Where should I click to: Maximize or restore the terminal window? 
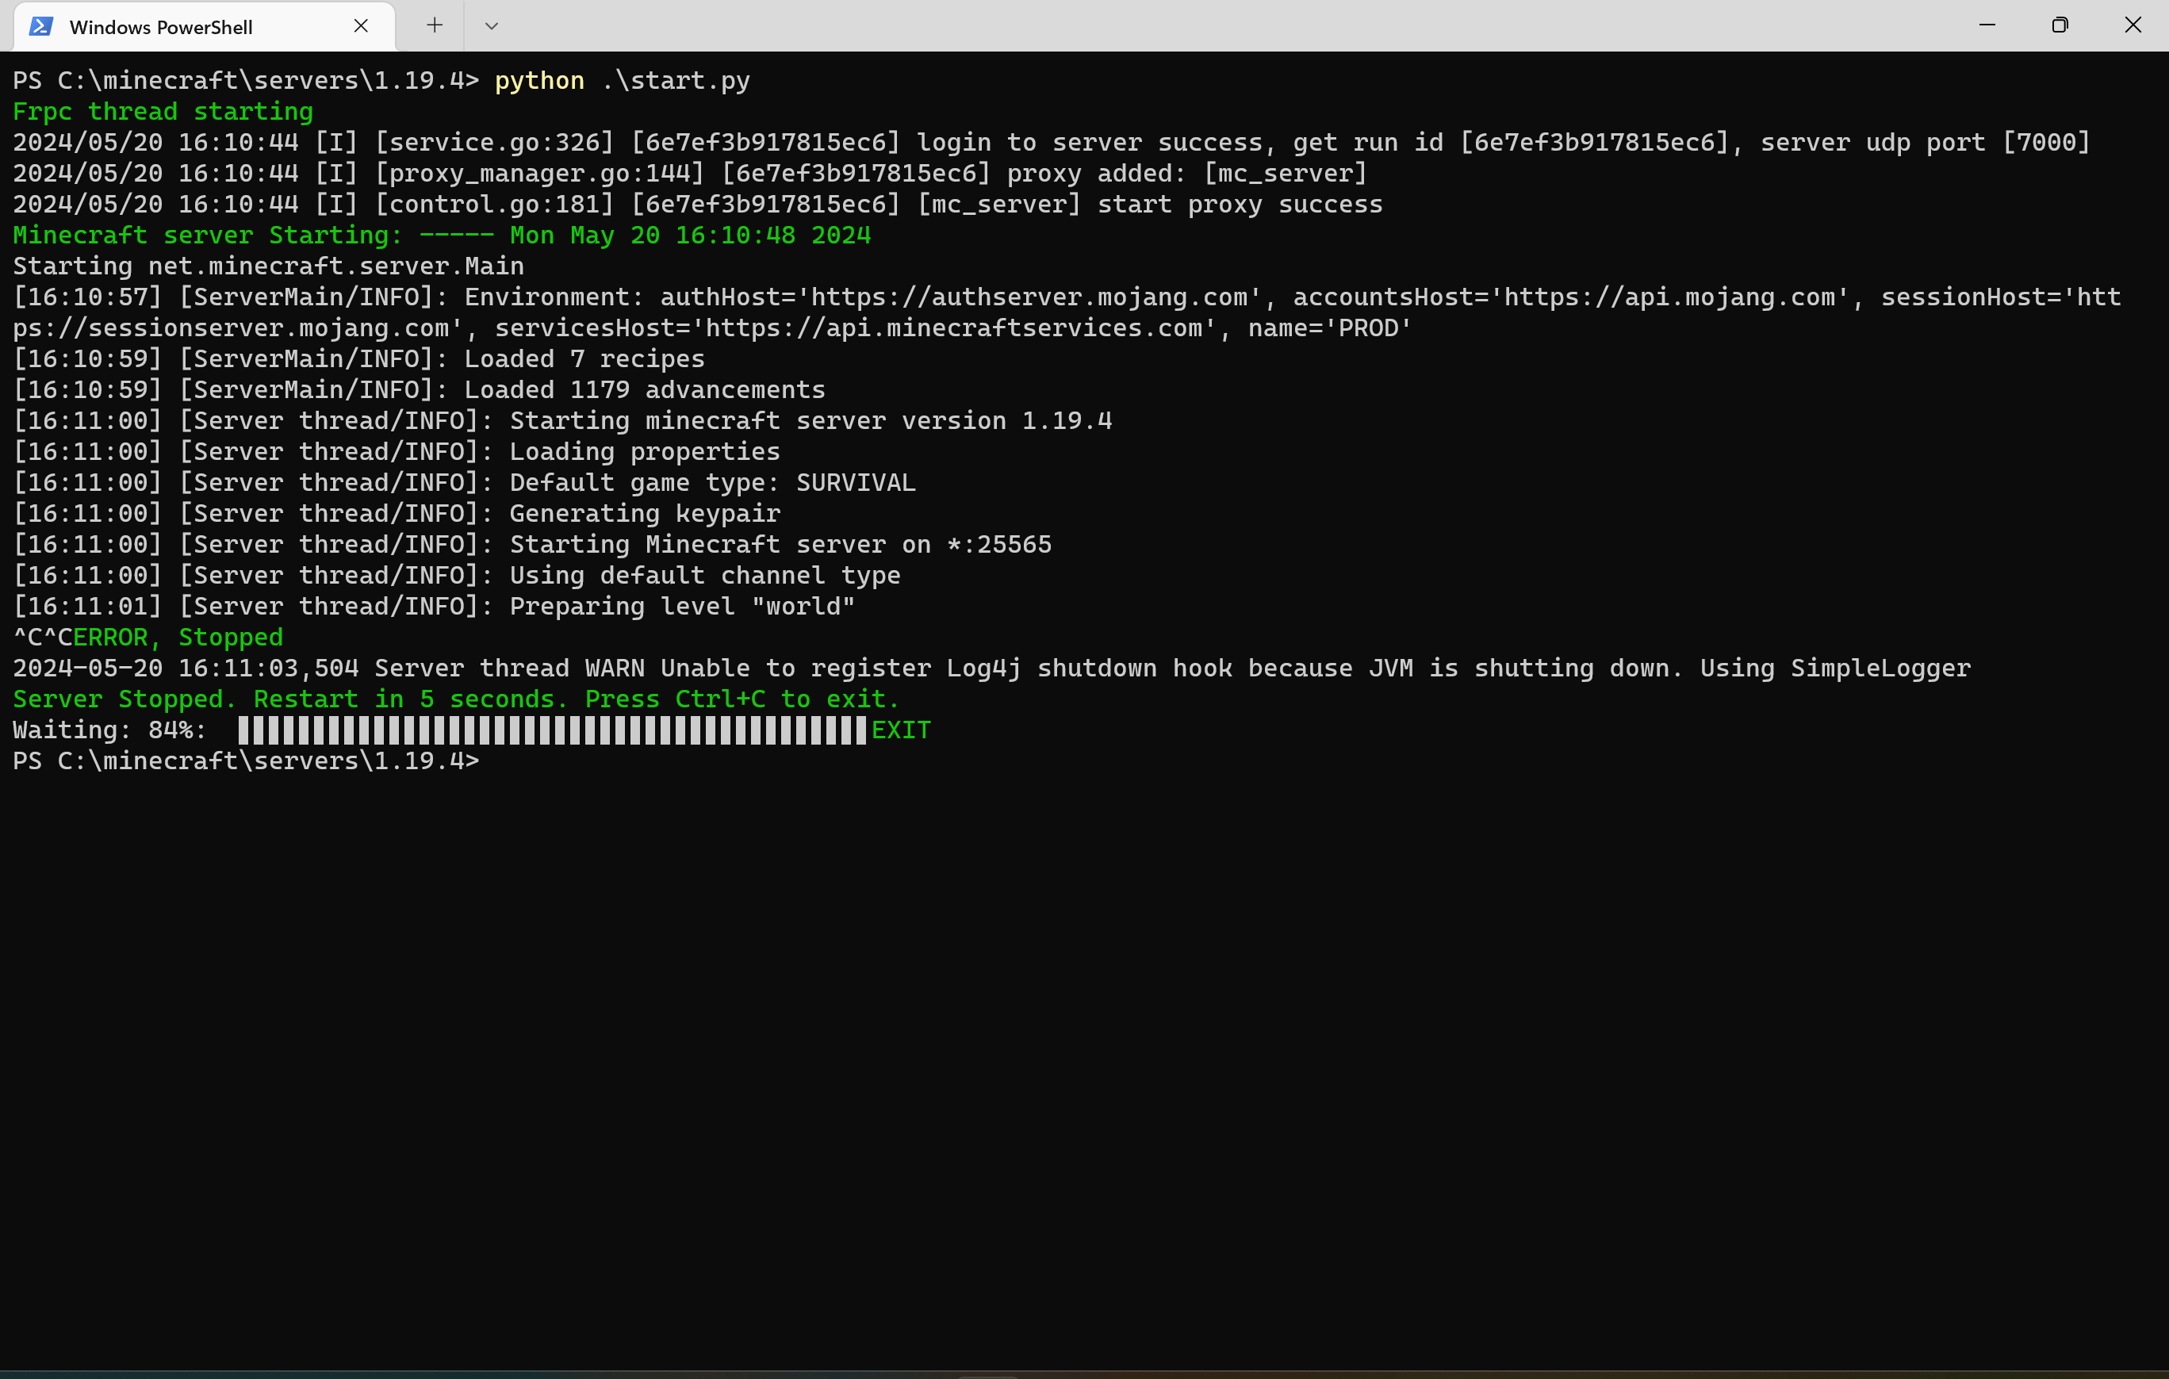click(x=2060, y=25)
